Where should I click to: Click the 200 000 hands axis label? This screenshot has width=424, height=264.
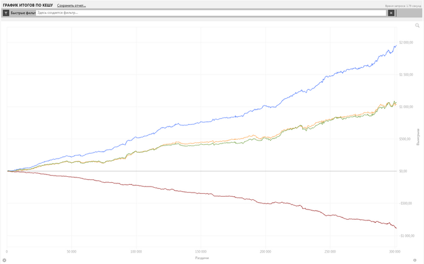tap(265, 251)
